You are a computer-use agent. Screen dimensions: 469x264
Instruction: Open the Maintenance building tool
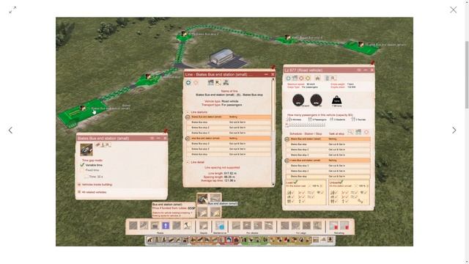tap(220, 226)
